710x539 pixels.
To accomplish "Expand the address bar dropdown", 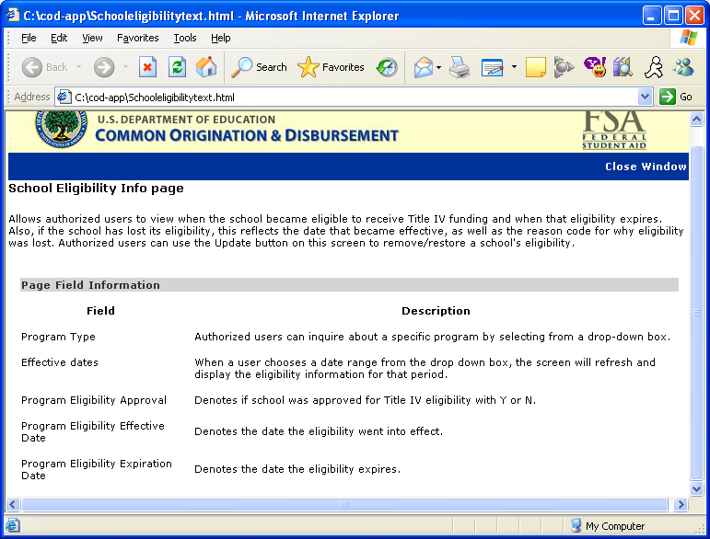I will pyautogui.click(x=645, y=97).
